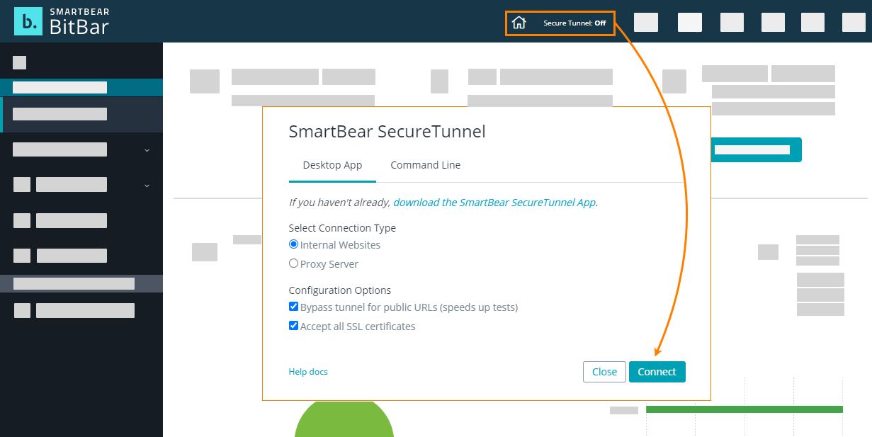
Task: Click the icon at the top of the sidebar
Action: click(x=18, y=62)
